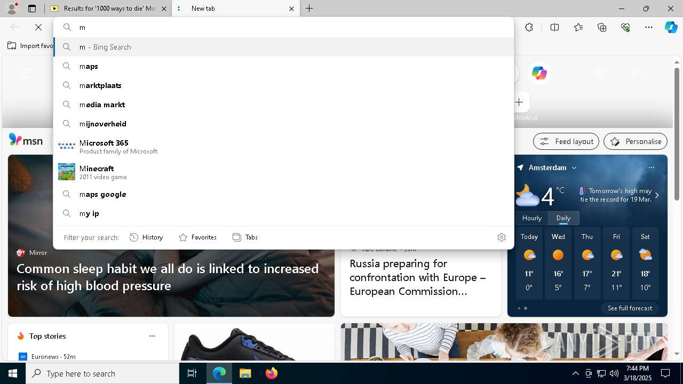Screen dimensions: 683x384
Task: Open File Explorer from the taskbar
Action: 245,373
